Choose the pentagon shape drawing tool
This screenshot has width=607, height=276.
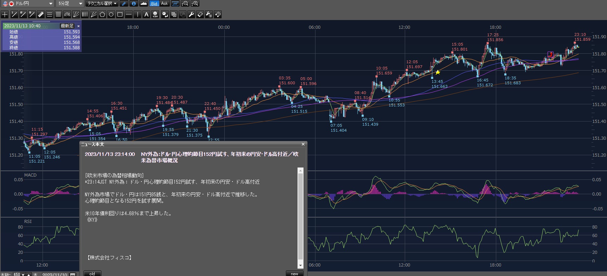[x=102, y=14]
